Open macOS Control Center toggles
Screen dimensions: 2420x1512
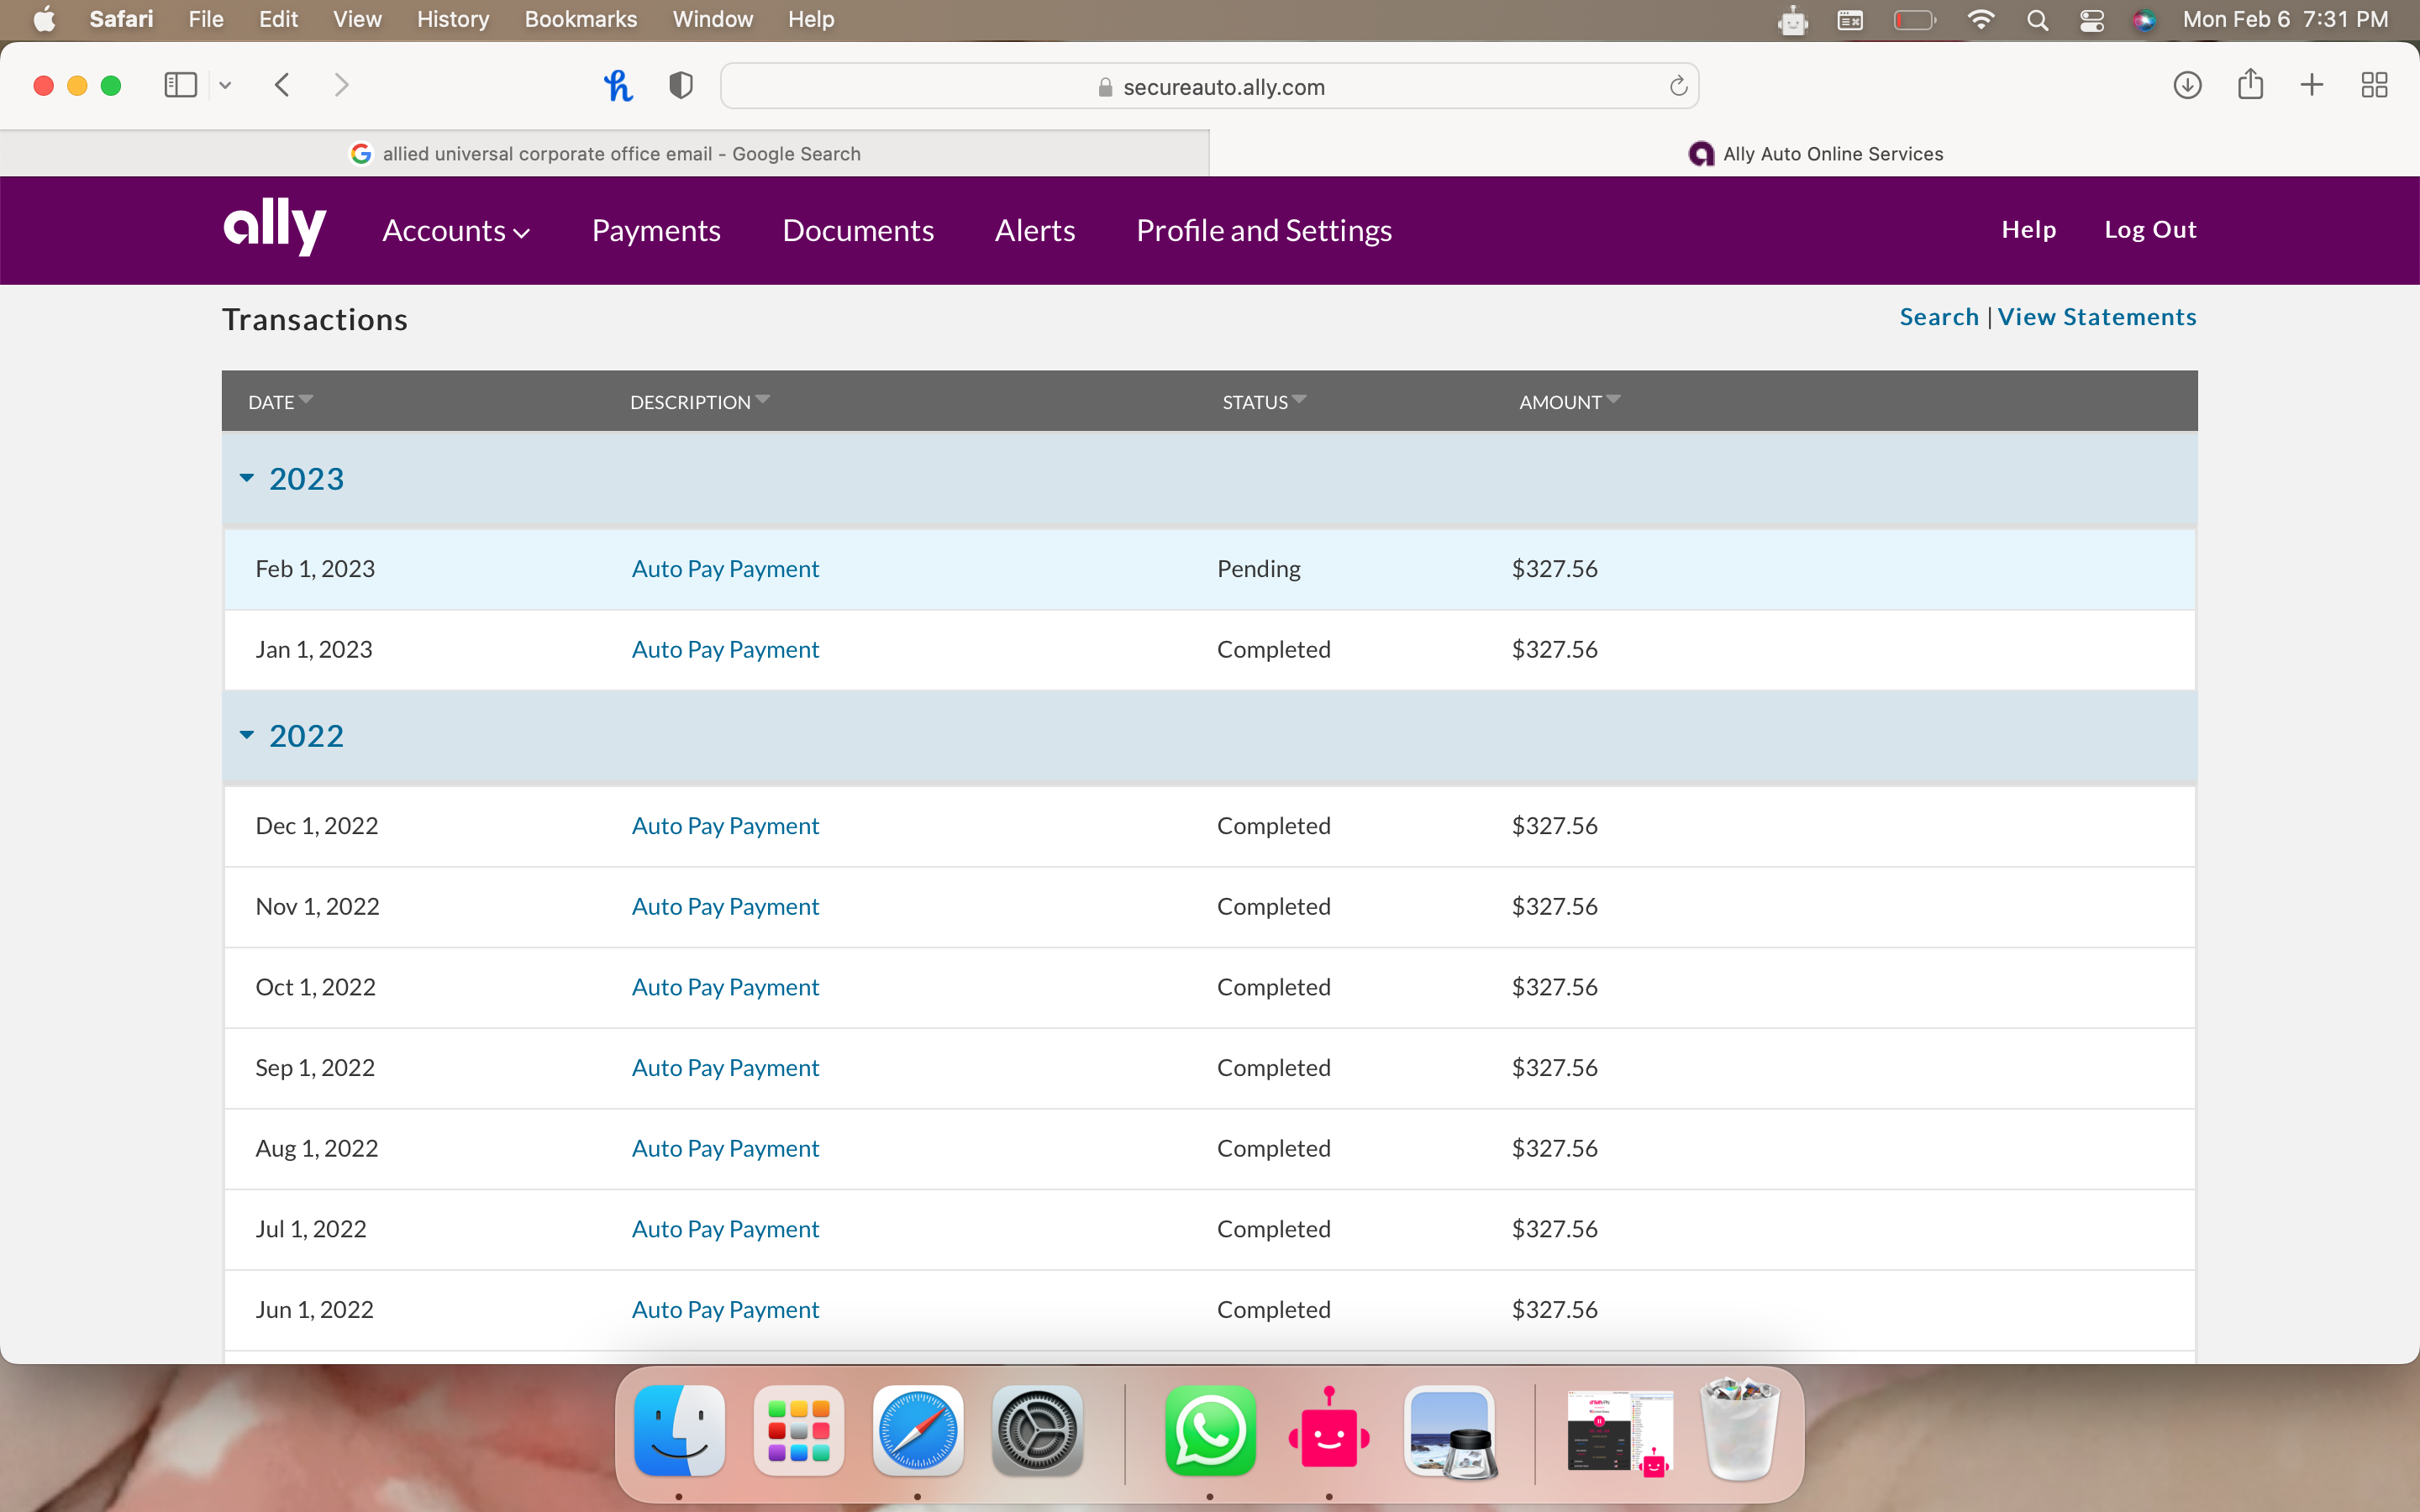2091,20
